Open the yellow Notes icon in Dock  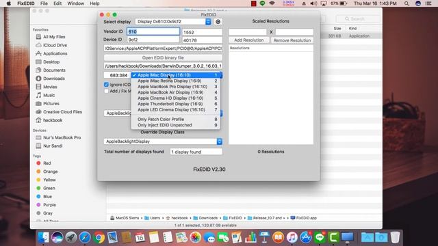coord(153,238)
